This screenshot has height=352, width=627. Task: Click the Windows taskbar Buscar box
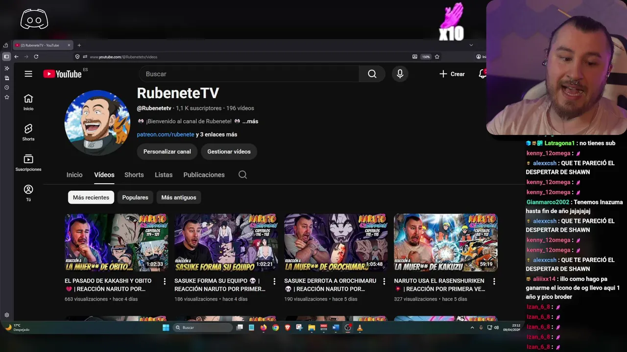(203, 328)
